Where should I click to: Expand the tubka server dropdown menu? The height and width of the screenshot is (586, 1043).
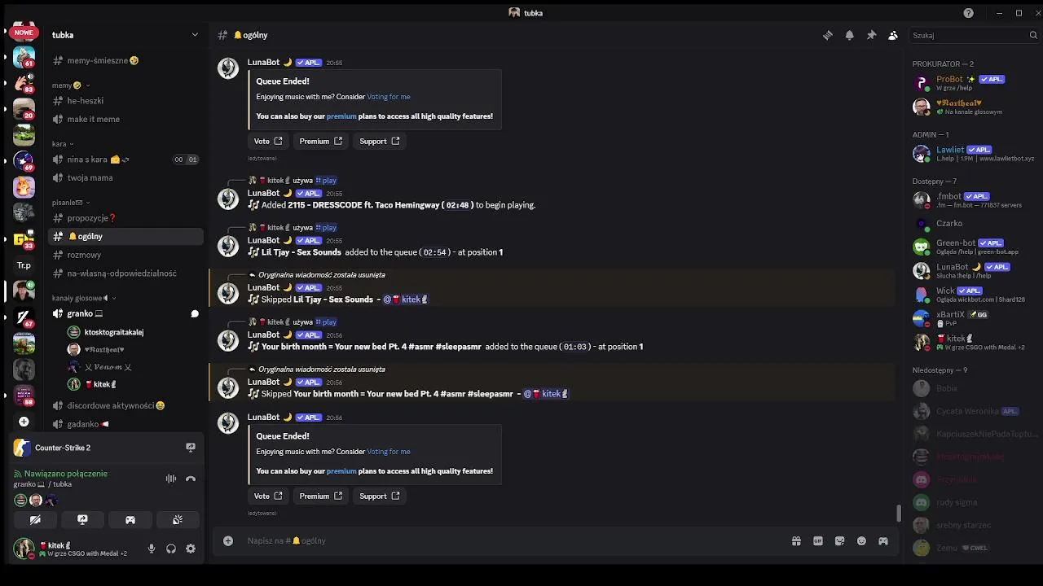point(195,35)
